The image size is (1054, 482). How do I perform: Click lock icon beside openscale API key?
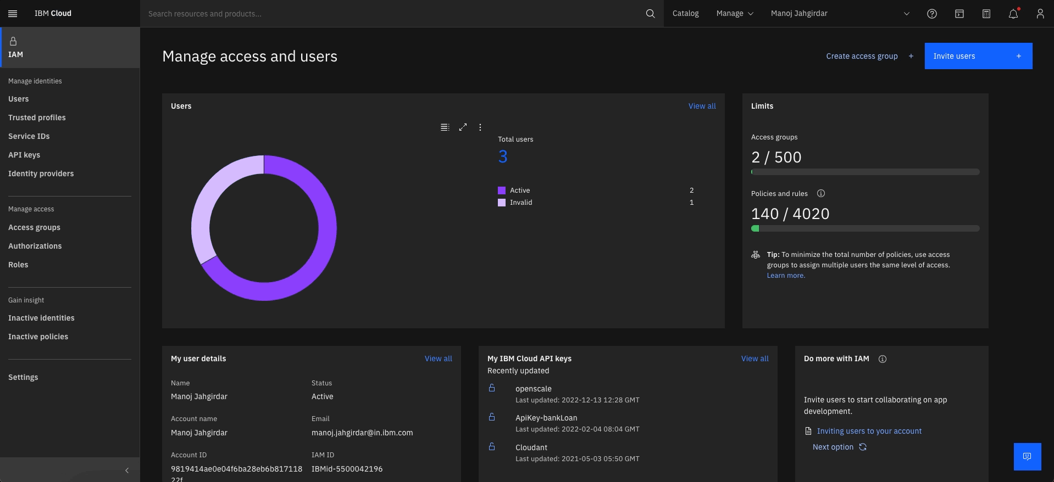(x=492, y=388)
